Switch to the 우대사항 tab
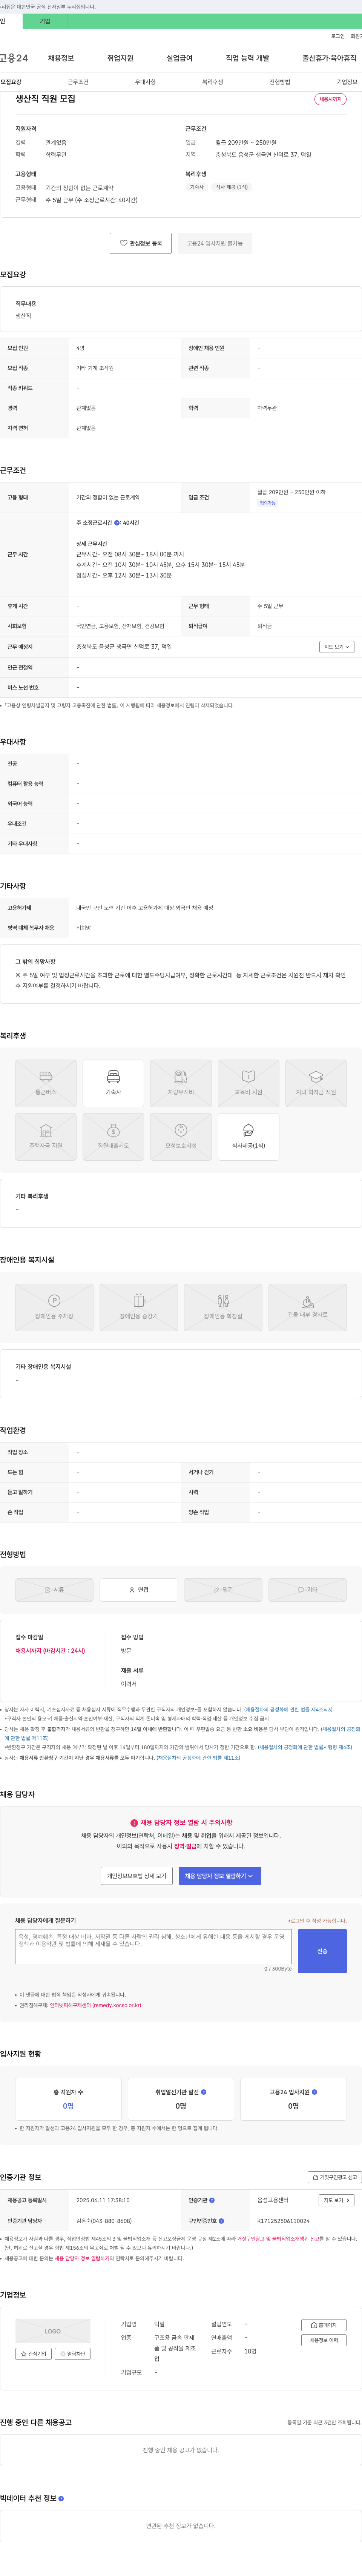The image size is (362, 2576). [x=145, y=82]
